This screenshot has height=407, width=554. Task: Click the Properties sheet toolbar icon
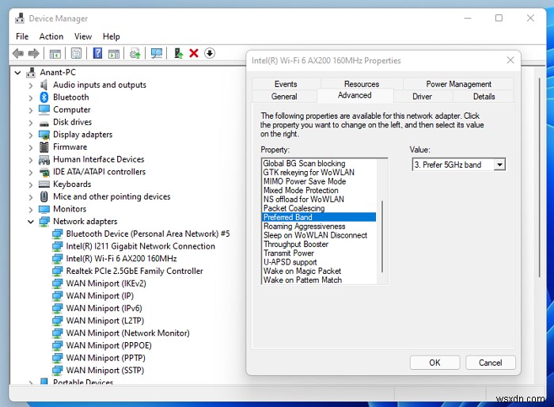[76, 53]
